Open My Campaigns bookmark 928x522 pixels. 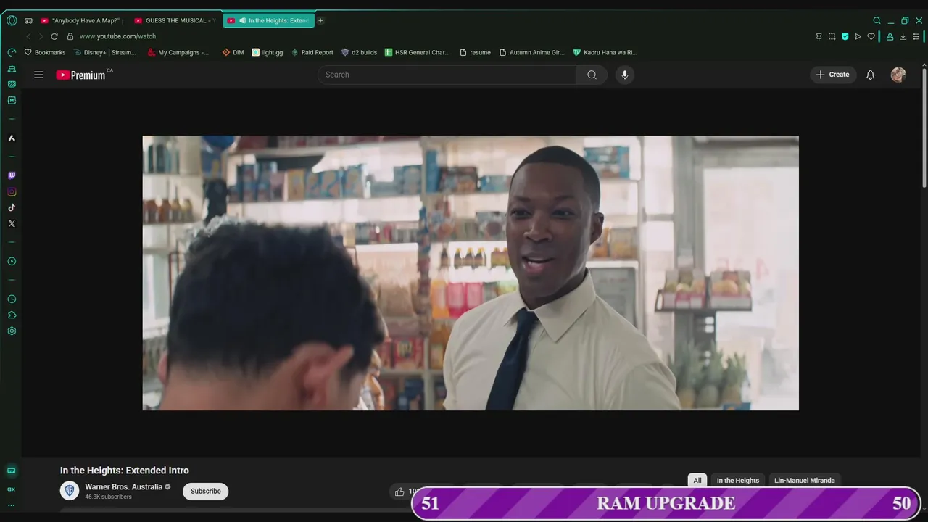pos(178,52)
